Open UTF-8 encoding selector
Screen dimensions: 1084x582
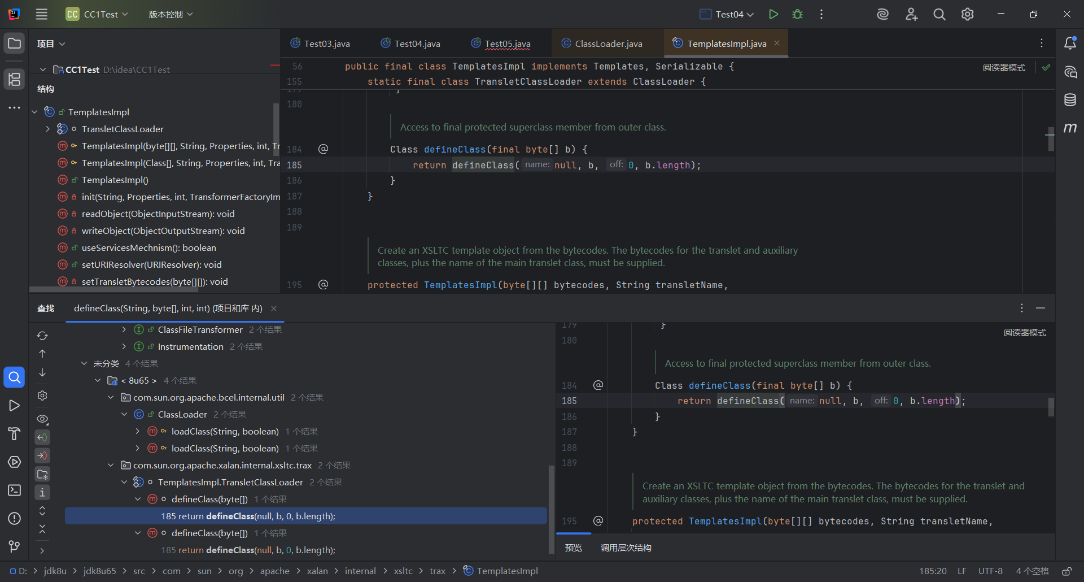coord(990,571)
